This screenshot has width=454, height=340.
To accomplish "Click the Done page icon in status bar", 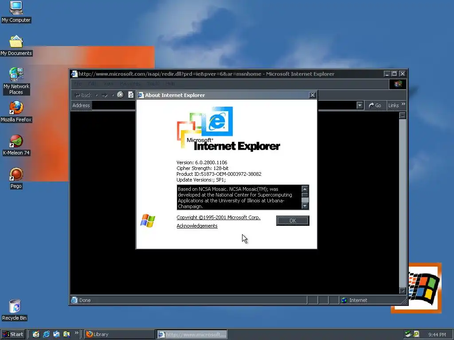I will pos(74,300).
